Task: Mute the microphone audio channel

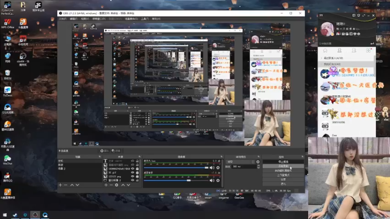Action: click(212, 168)
